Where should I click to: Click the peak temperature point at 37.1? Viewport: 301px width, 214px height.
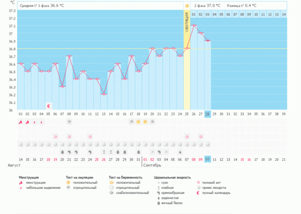pyautogui.click(x=194, y=26)
